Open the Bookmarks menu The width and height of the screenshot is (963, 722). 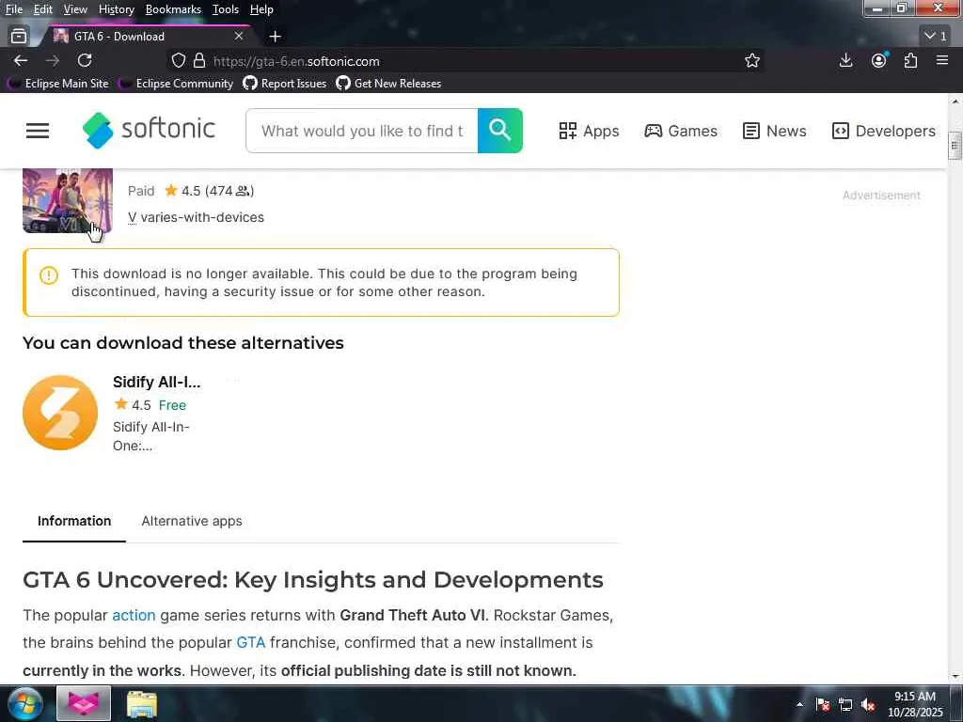point(173,9)
